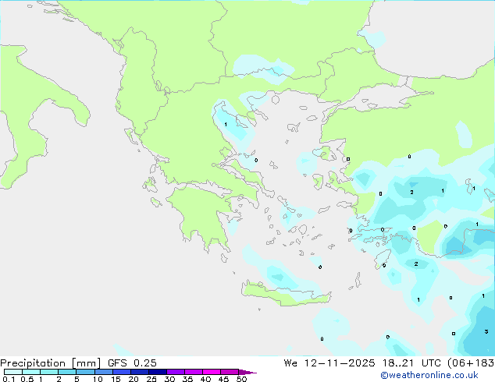
Task: Click the 0.1–0.5 mm legend color swatch
Action: click(x=13, y=372)
